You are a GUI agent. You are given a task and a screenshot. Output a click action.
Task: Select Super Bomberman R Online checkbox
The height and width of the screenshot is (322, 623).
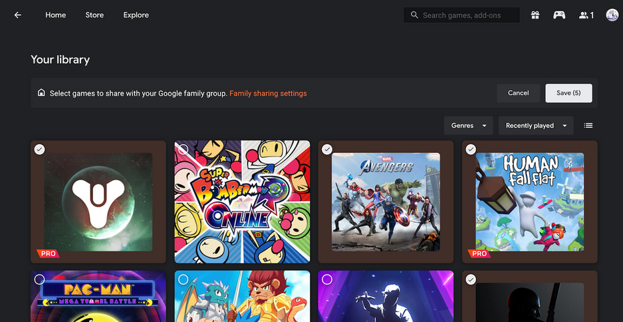point(184,150)
